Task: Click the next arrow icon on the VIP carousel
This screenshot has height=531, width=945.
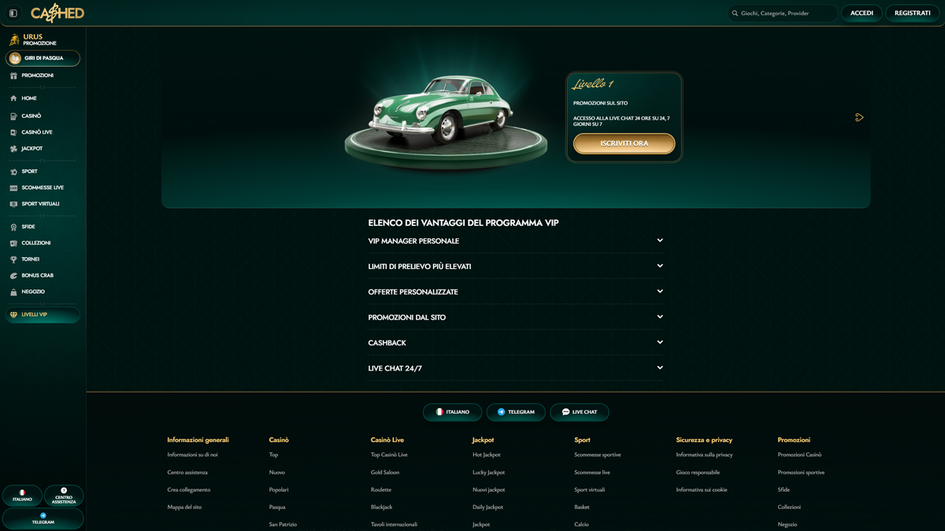Action: 859,117
